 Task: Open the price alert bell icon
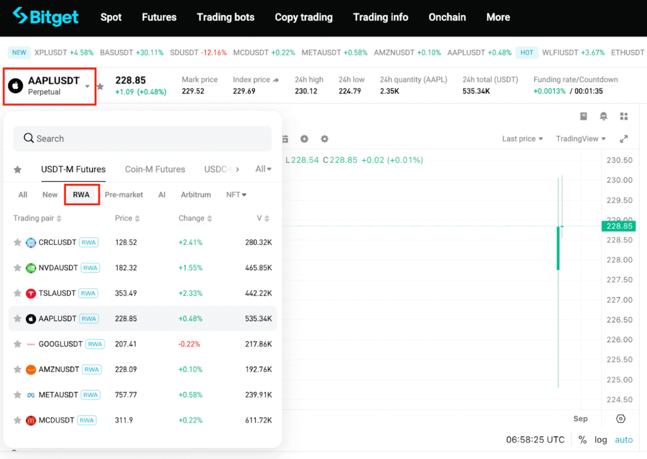(603, 116)
